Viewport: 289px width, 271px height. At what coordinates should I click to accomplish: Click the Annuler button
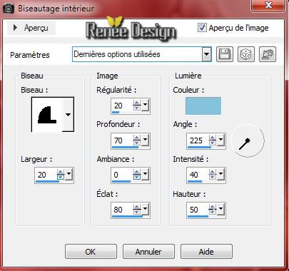click(x=148, y=252)
